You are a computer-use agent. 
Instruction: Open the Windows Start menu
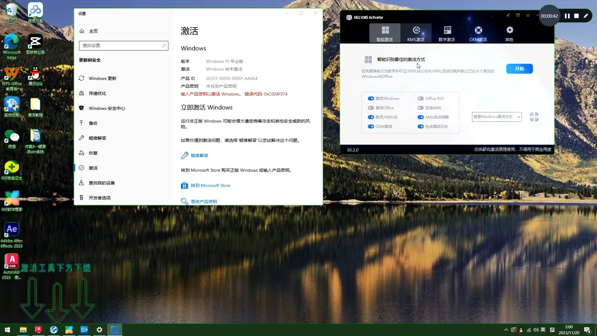click(7, 330)
